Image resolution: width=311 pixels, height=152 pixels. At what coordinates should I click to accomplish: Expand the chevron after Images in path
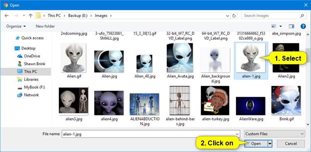[x=111, y=16]
